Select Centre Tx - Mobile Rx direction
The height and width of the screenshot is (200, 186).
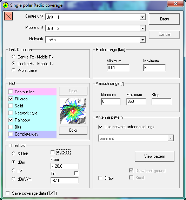14,57
